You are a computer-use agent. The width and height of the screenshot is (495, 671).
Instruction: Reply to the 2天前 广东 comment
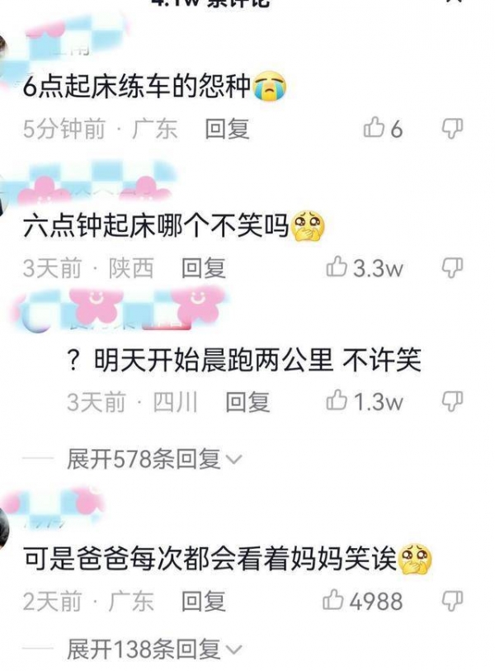(x=203, y=601)
